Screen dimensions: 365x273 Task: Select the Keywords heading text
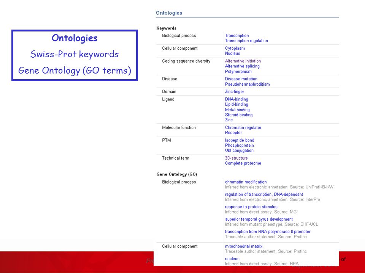pos(167,28)
